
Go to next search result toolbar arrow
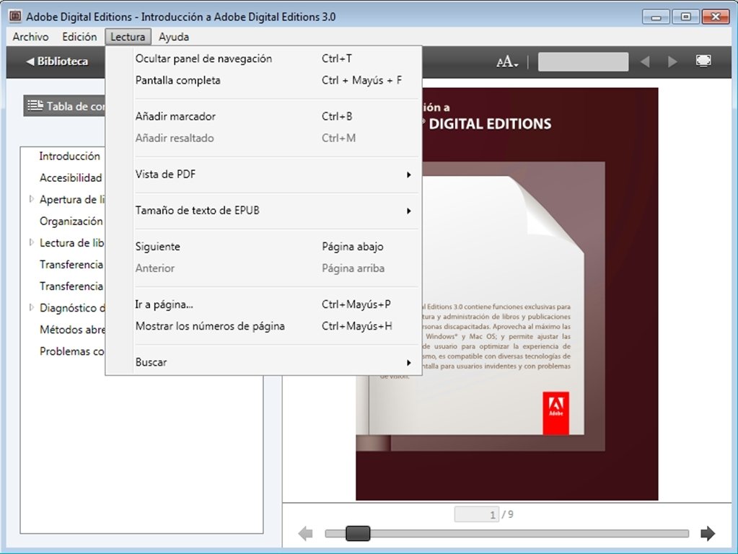[672, 61]
